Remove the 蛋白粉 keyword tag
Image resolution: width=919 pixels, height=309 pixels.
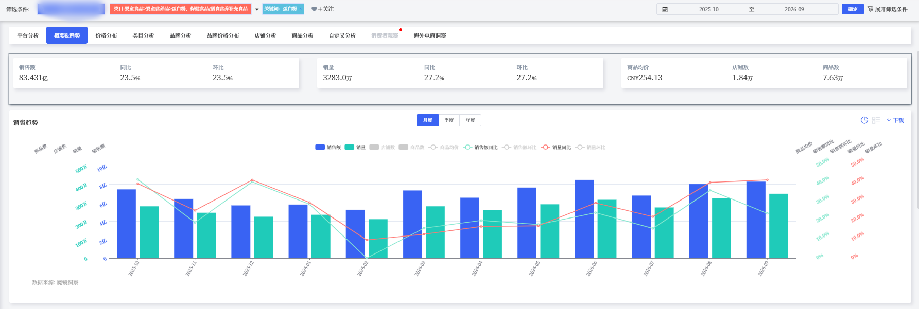click(300, 9)
